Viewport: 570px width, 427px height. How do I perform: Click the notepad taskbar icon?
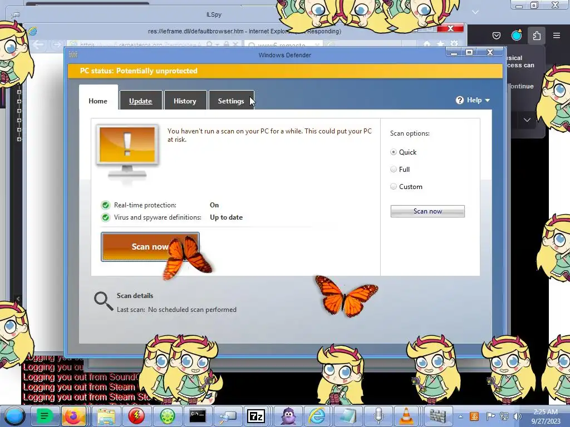click(347, 416)
